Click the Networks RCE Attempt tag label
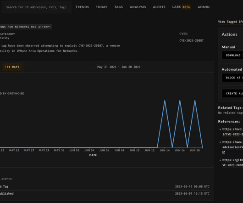Screen dimensions: 243x203 point(26,27)
